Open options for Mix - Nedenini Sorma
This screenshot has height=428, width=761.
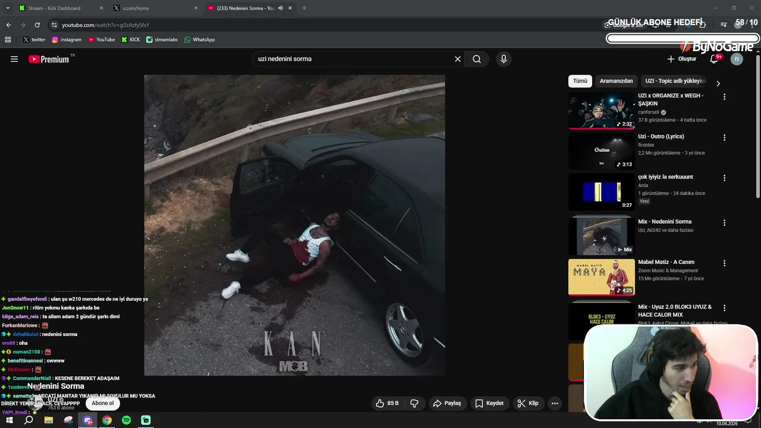[x=724, y=223]
